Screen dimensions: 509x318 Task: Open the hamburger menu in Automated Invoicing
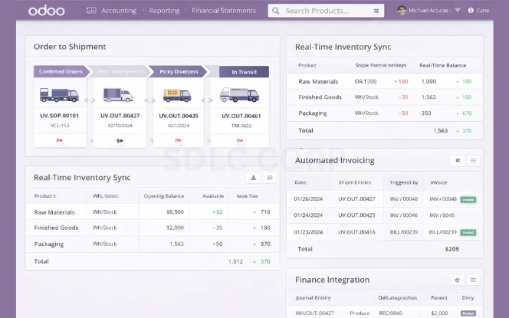click(473, 160)
